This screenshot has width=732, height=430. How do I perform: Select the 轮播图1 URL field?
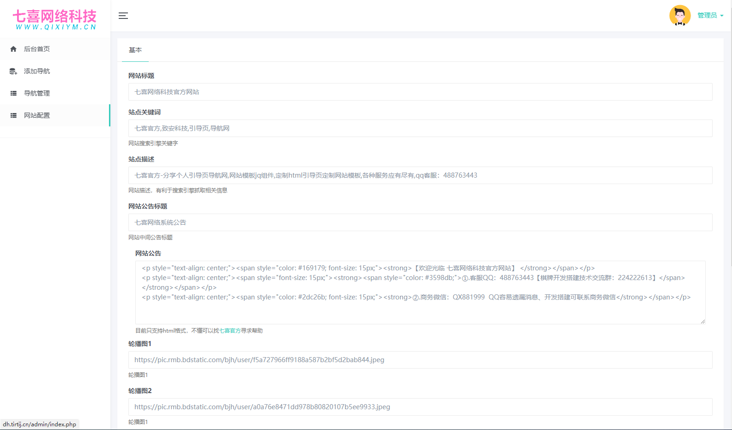tap(420, 360)
